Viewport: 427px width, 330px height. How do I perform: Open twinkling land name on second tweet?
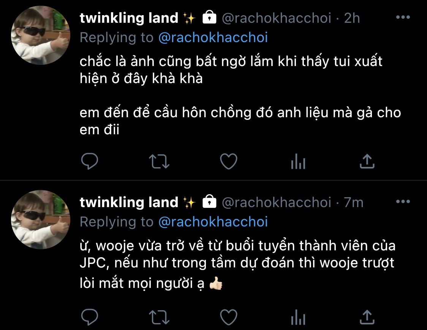point(129,203)
